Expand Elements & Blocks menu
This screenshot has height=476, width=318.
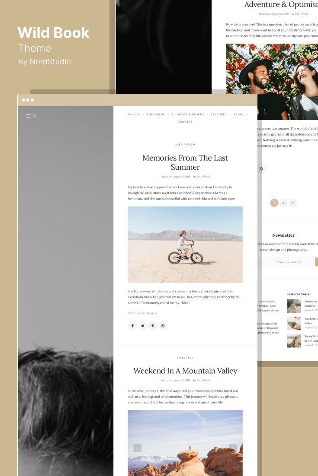click(x=188, y=114)
